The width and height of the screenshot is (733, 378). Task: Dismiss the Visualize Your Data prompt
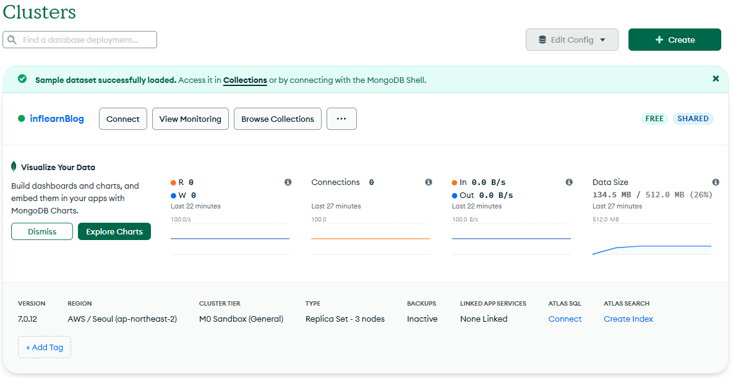42,231
